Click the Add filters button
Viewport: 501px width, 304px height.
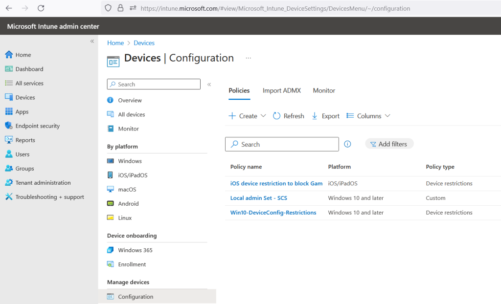click(x=389, y=144)
